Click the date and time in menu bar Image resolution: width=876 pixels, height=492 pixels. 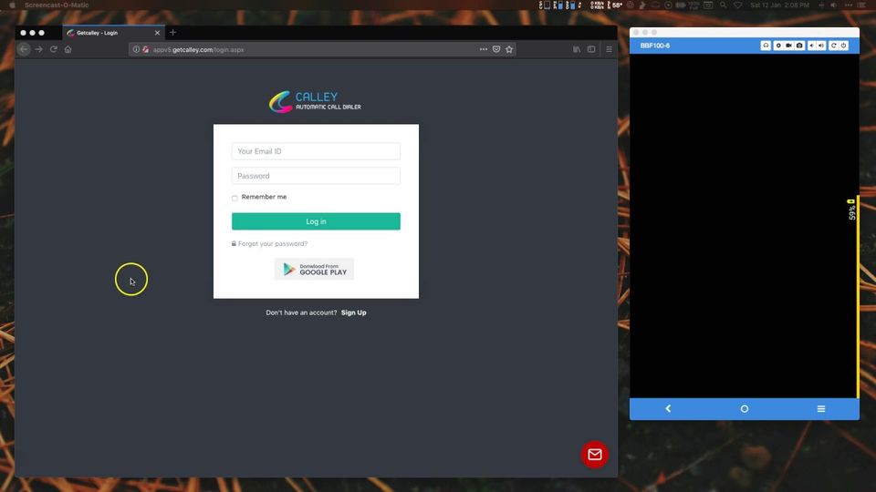click(780, 5)
